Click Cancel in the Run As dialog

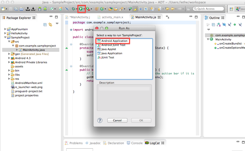tap(117, 120)
